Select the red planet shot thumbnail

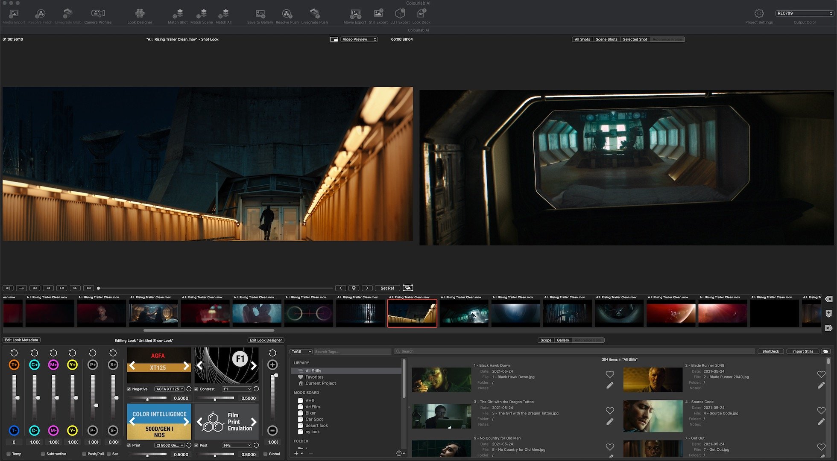click(670, 313)
